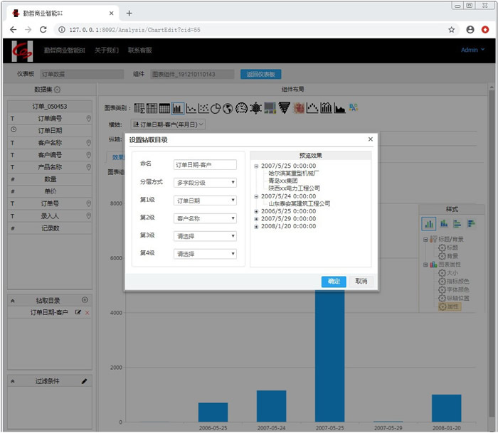The height and width of the screenshot is (433, 498).
Task: Open the 关于我们 menu item
Action: pos(106,50)
